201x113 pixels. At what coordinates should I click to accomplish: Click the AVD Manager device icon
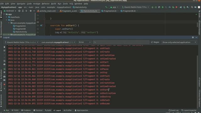pos(184,7)
